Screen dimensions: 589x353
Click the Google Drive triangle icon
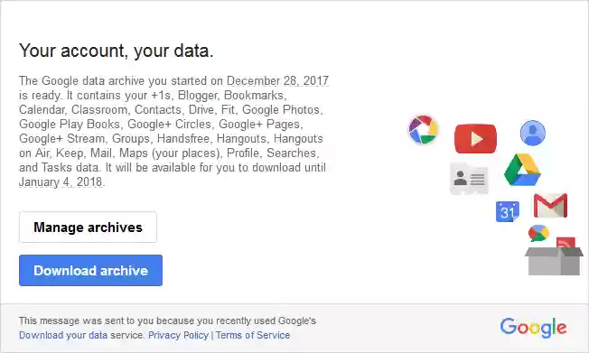pos(522,170)
